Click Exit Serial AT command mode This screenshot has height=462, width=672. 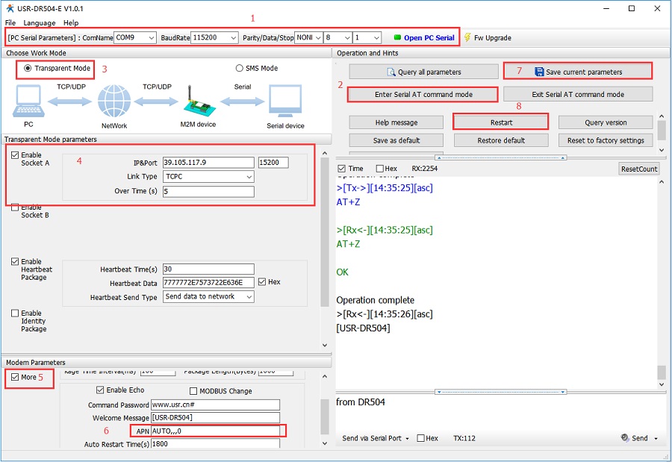(578, 94)
